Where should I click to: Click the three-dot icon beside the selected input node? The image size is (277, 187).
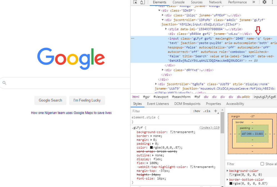(x=133, y=38)
